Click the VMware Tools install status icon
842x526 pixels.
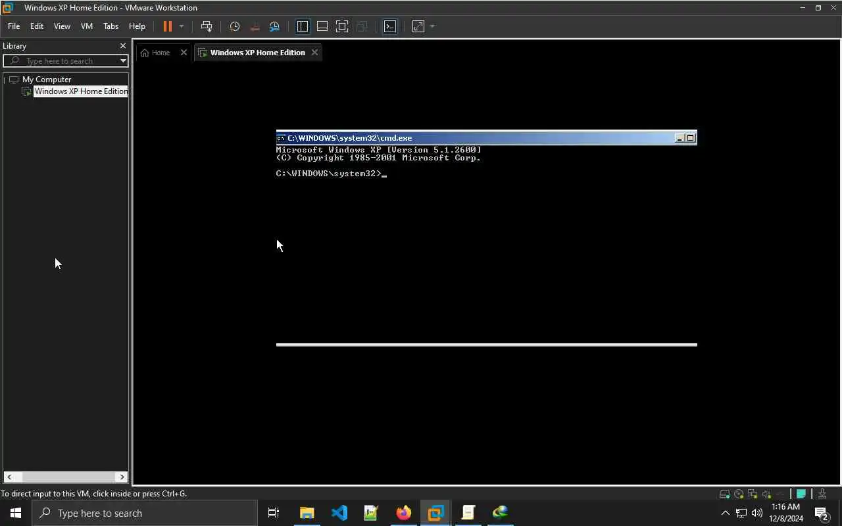[x=822, y=494]
